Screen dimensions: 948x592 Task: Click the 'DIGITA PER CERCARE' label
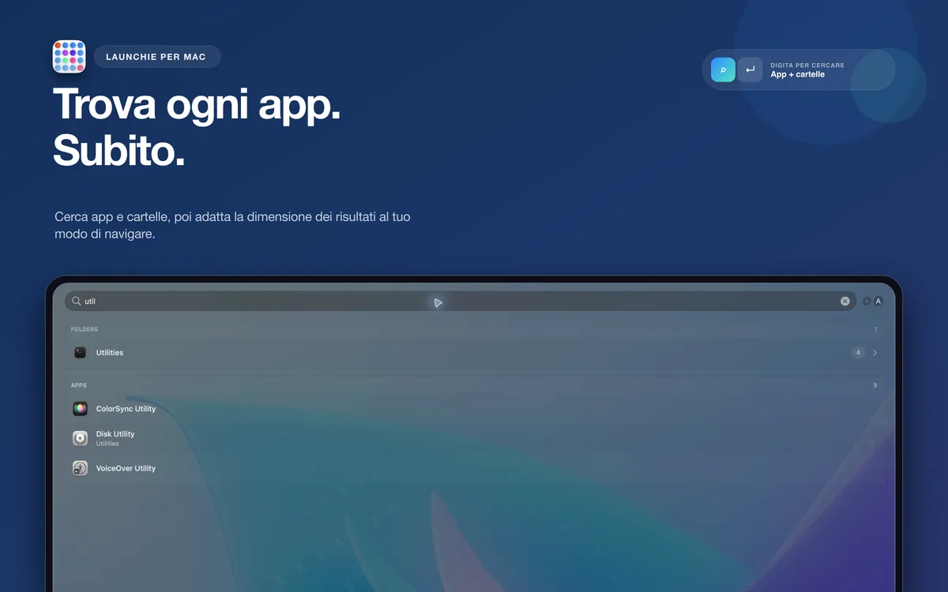click(807, 65)
